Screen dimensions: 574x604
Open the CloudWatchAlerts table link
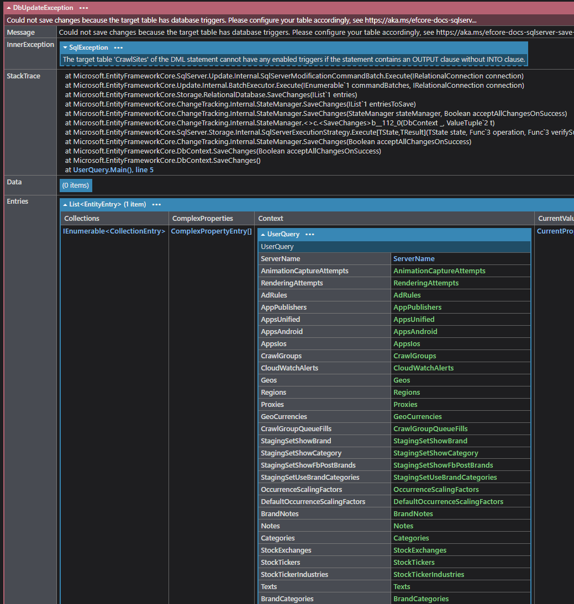423,368
